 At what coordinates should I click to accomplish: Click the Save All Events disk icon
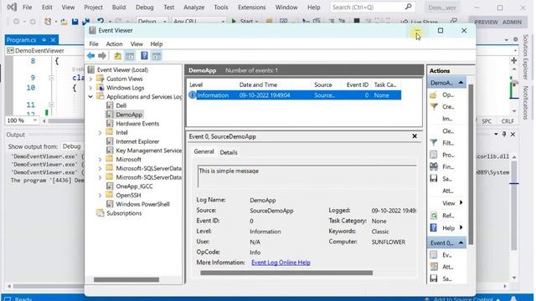tap(434, 178)
